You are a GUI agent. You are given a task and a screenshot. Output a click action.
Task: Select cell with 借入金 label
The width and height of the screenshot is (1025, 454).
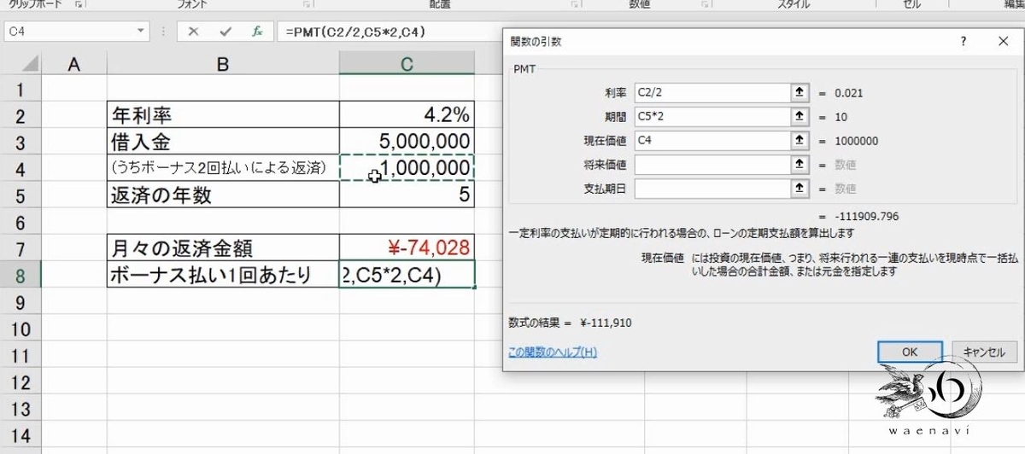pos(223,142)
